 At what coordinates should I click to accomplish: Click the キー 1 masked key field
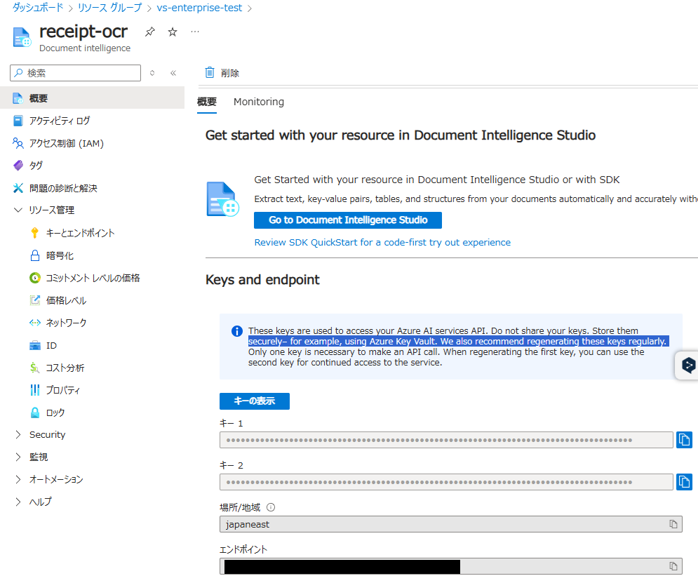pos(446,440)
